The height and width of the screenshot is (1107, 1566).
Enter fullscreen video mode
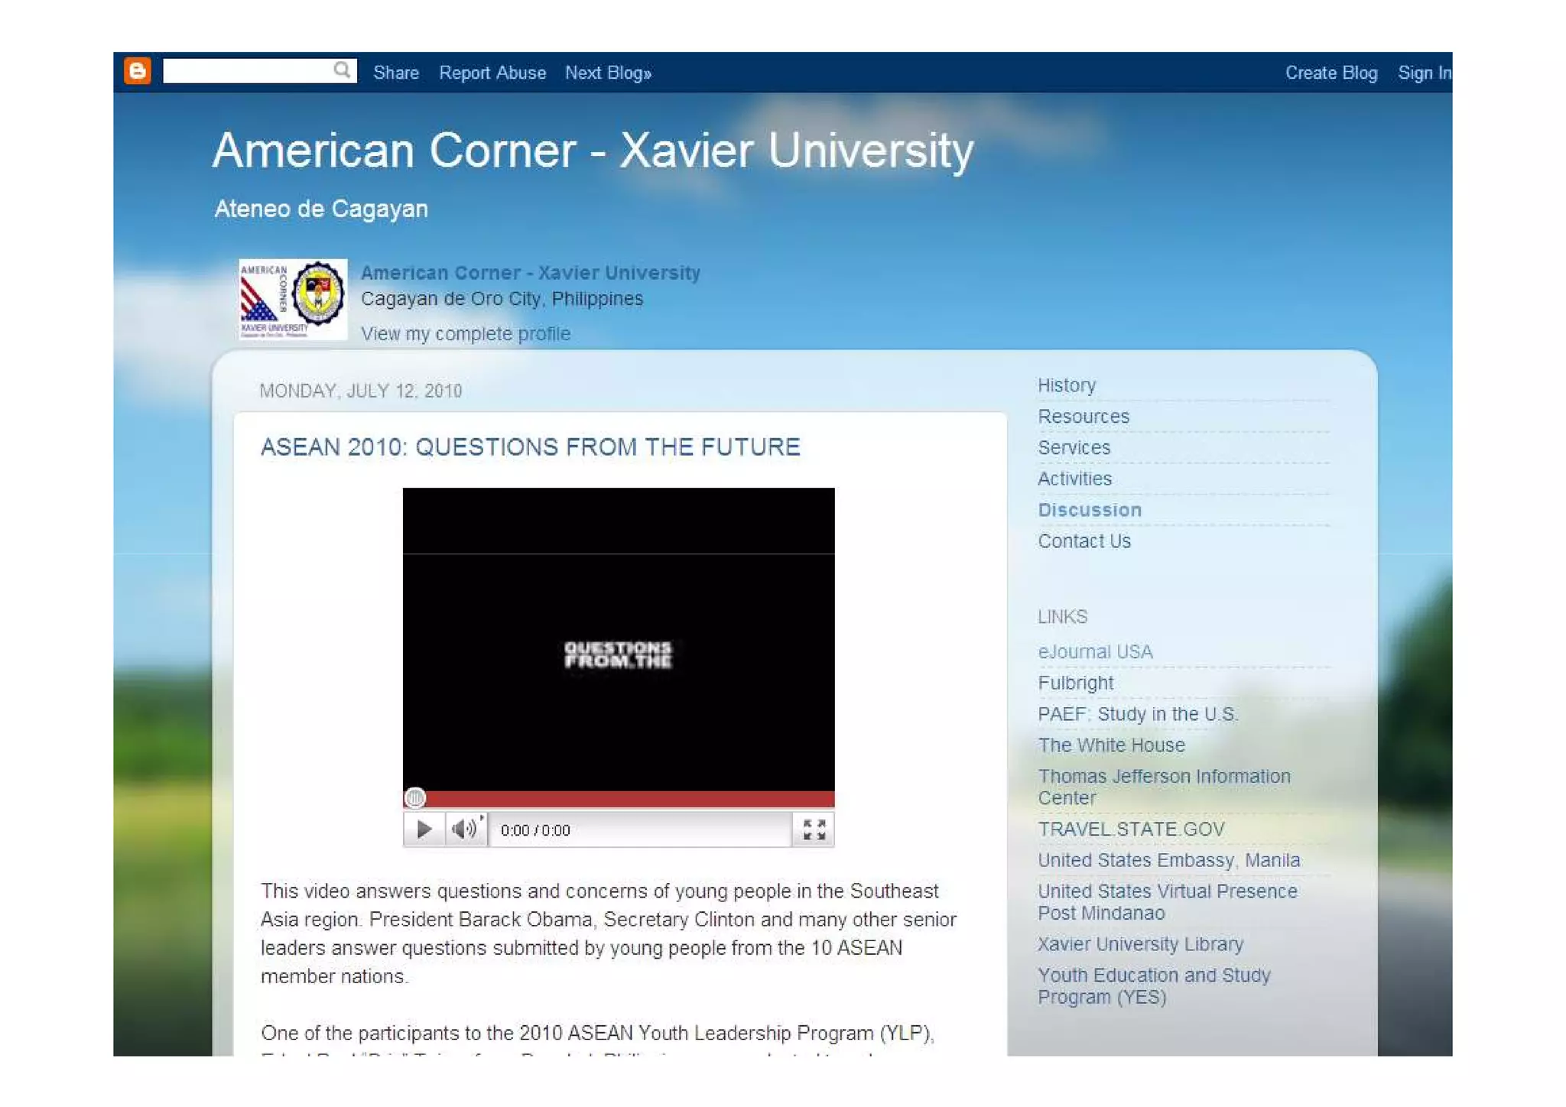click(x=814, y=829)
